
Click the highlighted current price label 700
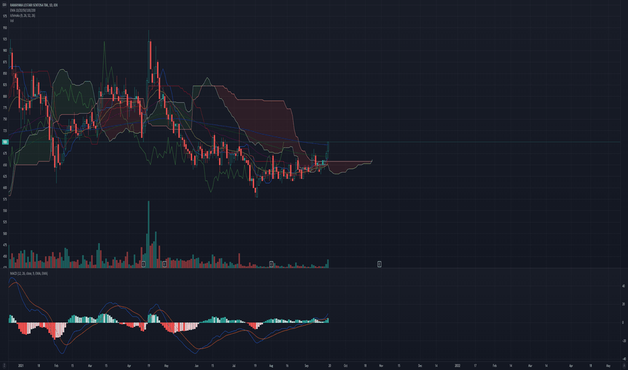tap(5, 142)
